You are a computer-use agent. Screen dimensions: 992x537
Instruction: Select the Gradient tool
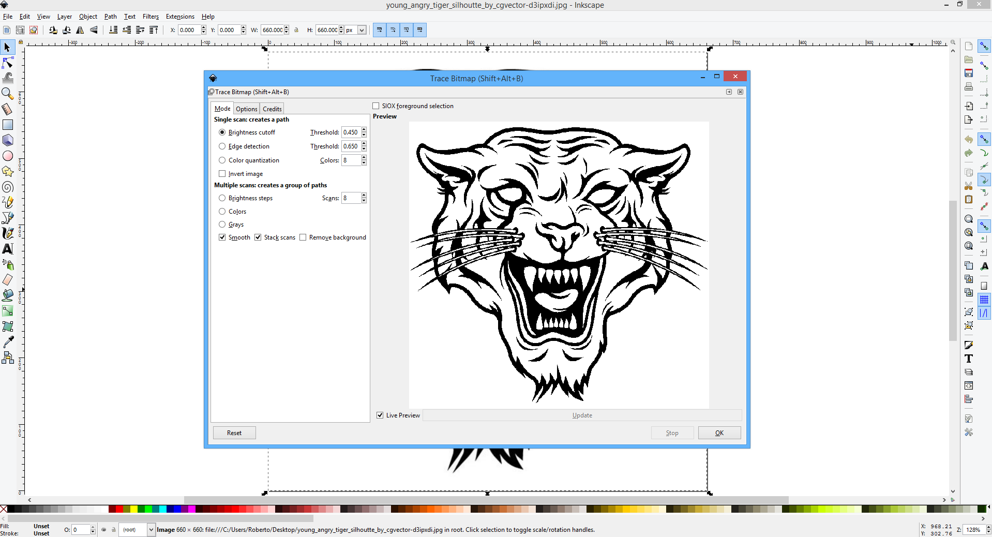[7, 311]
